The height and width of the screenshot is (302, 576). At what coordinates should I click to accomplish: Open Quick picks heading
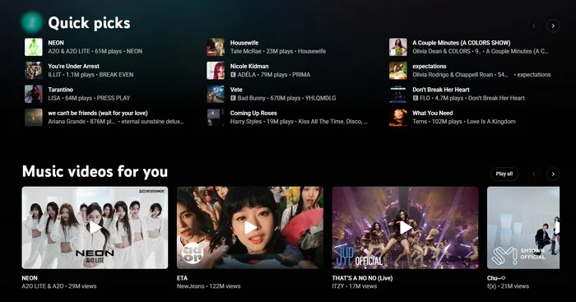[x=89, y=23]
